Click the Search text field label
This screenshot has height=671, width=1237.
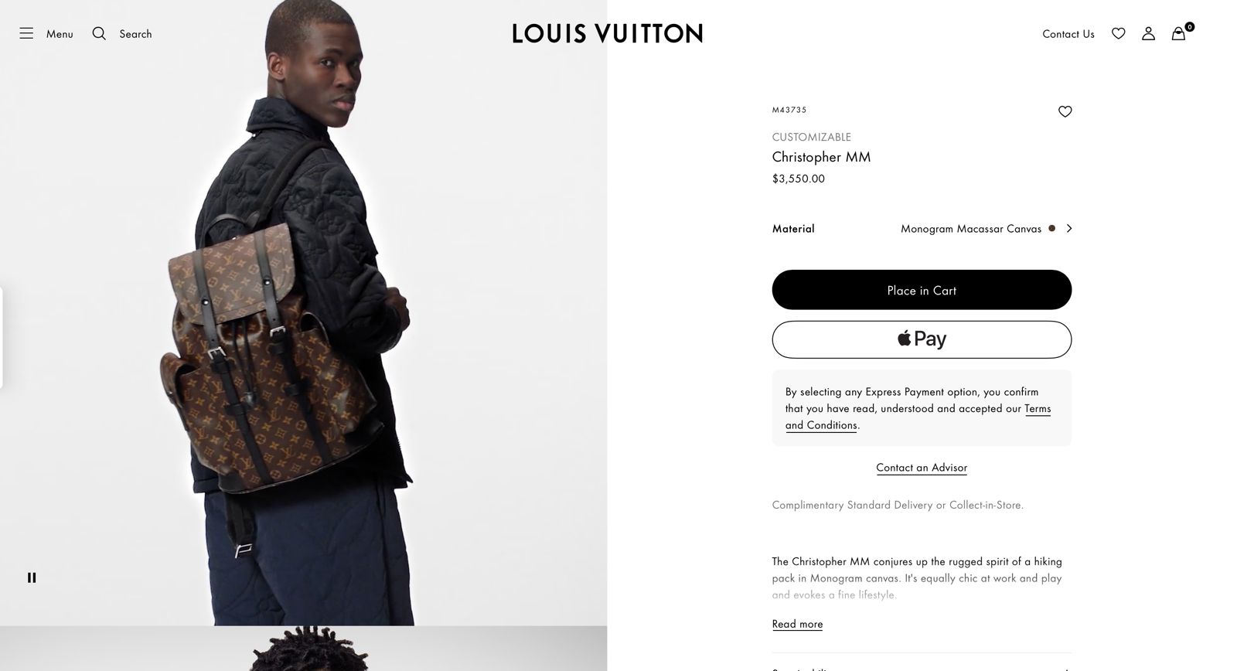(135, 34)
